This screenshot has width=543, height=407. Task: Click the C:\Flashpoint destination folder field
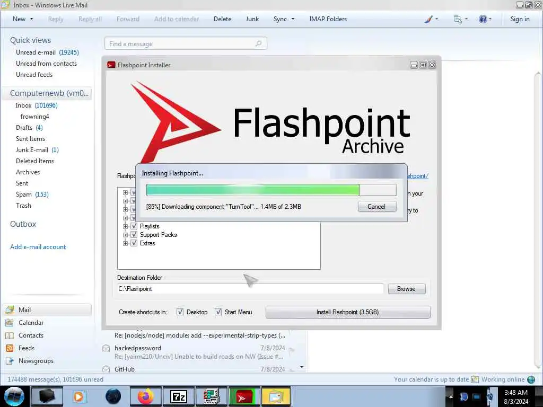(x=250, y=289)
